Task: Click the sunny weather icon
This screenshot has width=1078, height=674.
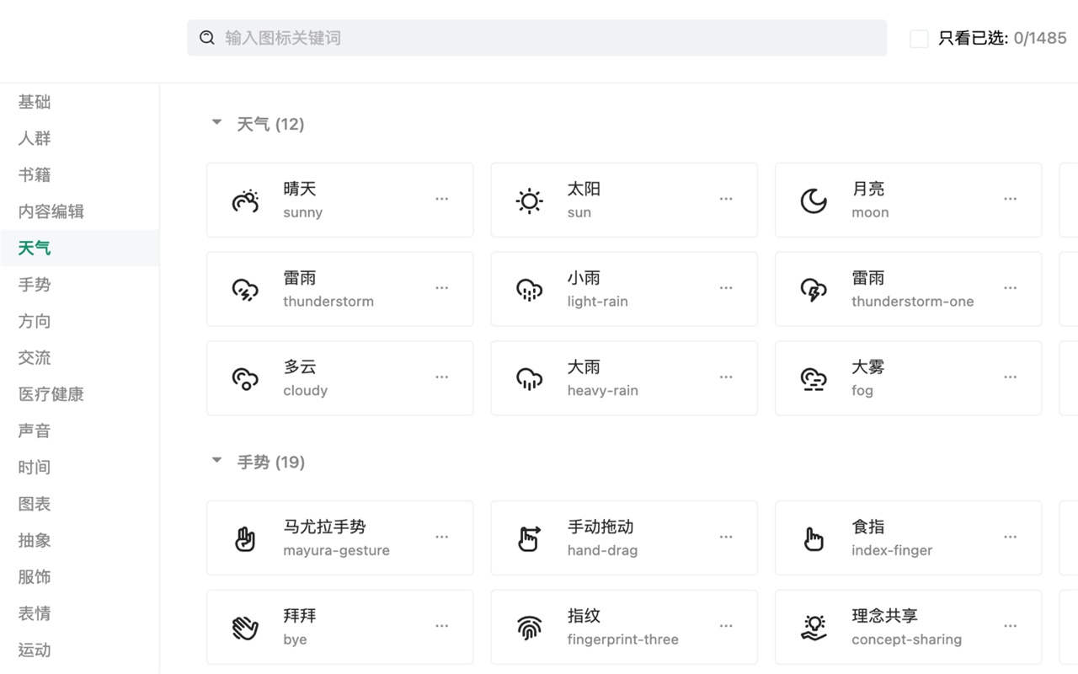Action: tap(245, 201)
